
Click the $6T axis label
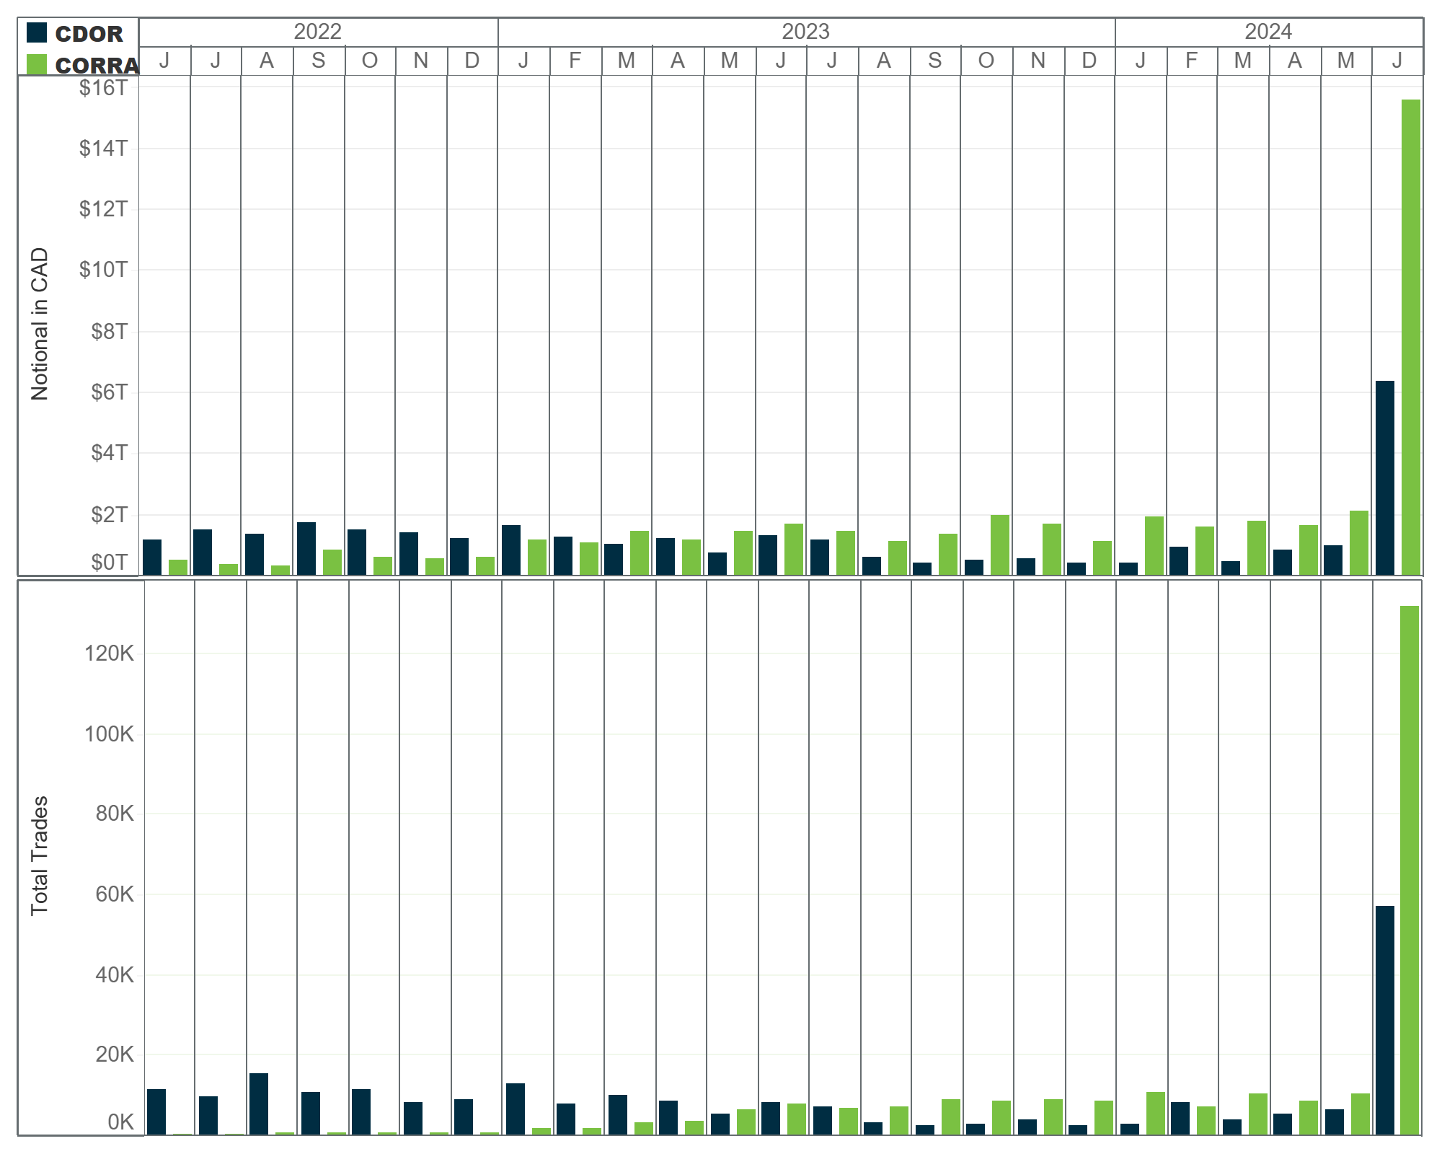pyautogui.click(x=109, y=392)
